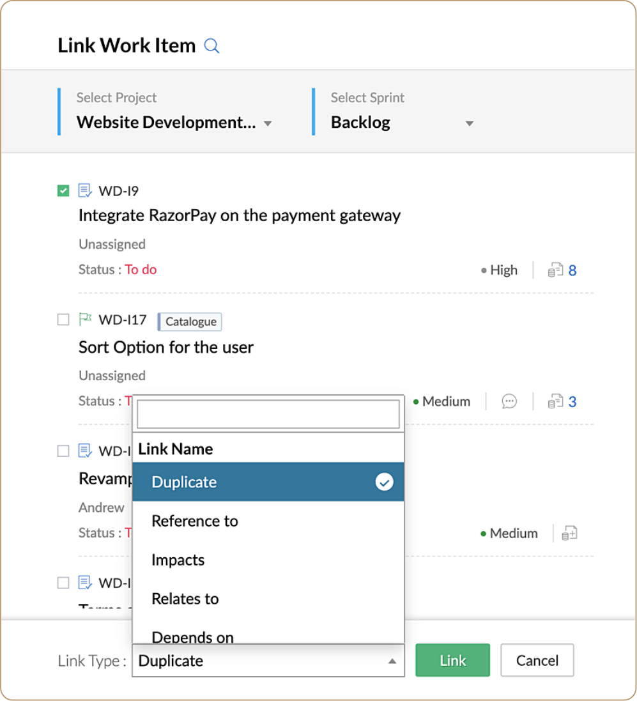Click the subitems icon showing count 3
Image resolution: width=637 pixels, height=701 pixels.
pyautogui.click(x=555, y=401)
